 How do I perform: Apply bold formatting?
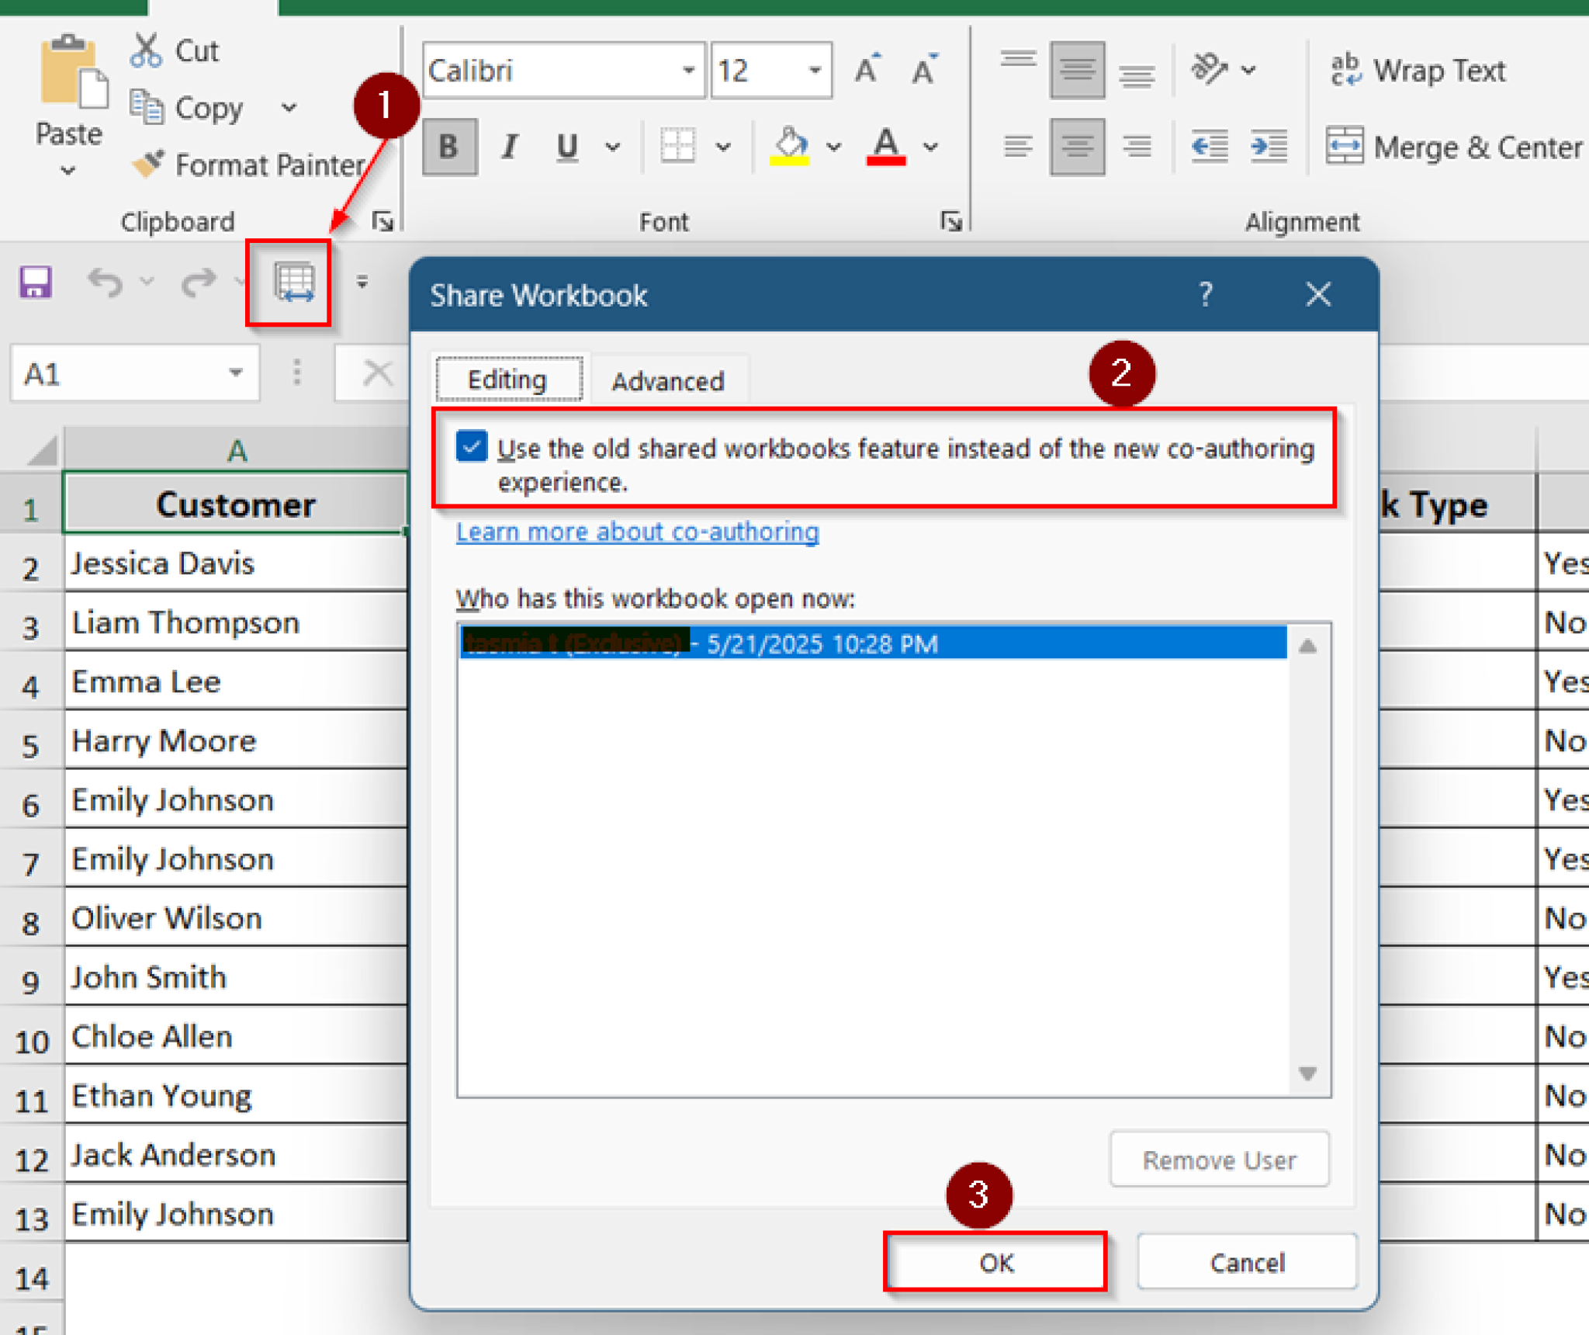448,146
